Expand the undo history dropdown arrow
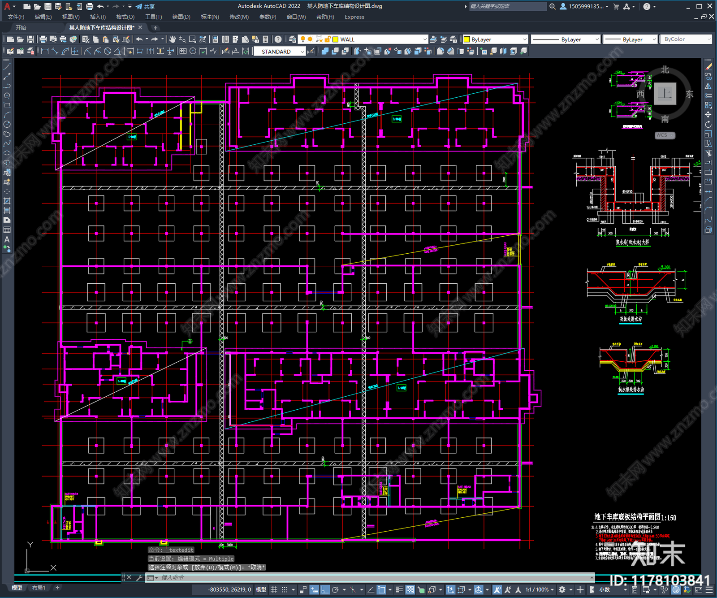This screenshot has width=717, height=598. (147, 39)
